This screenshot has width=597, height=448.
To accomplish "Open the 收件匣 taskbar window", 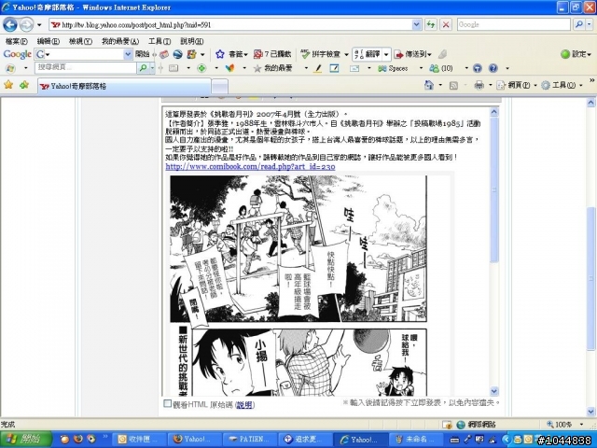I will pos(141,440).
